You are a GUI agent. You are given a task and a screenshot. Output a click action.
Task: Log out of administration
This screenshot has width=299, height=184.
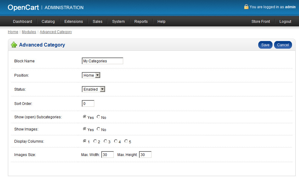(285, 22)
